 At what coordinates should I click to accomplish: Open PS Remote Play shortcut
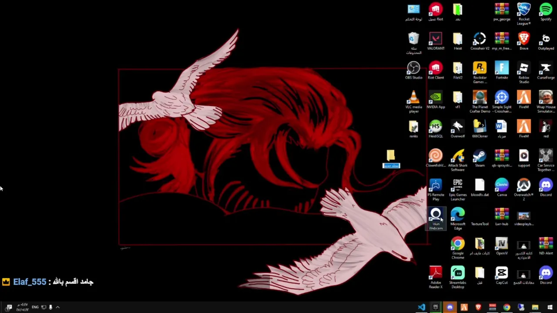tap(436, 190)
